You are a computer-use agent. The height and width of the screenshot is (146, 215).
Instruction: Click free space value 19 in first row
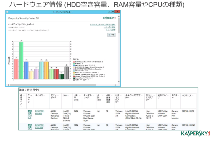[x=107, y=111]
